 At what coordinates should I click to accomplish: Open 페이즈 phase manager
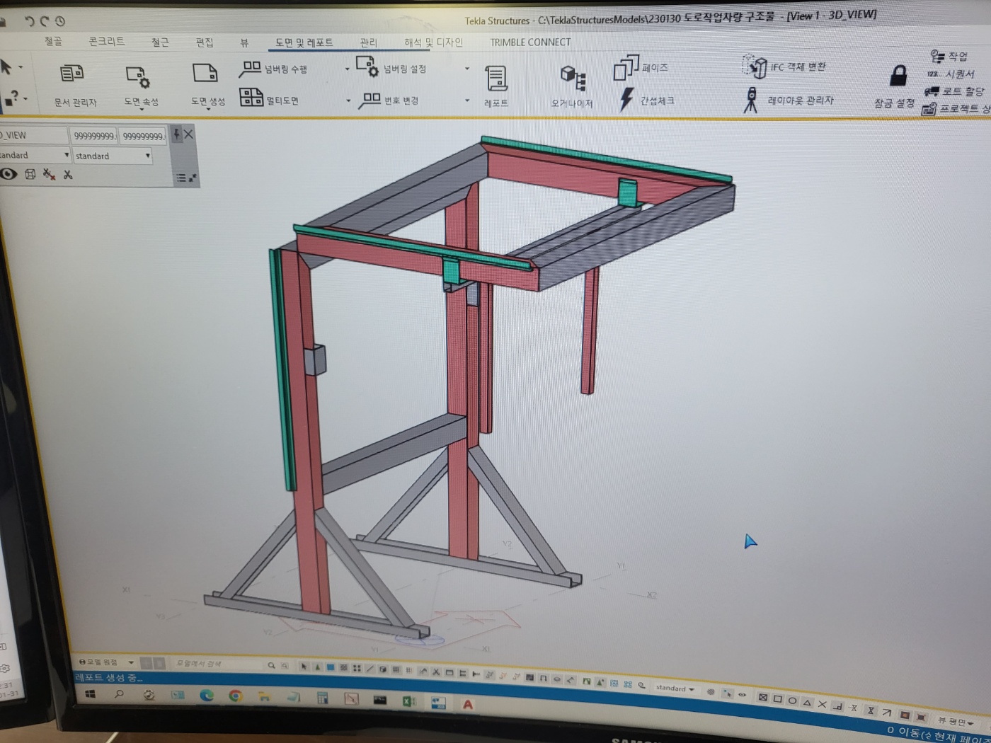coord(640,67)
